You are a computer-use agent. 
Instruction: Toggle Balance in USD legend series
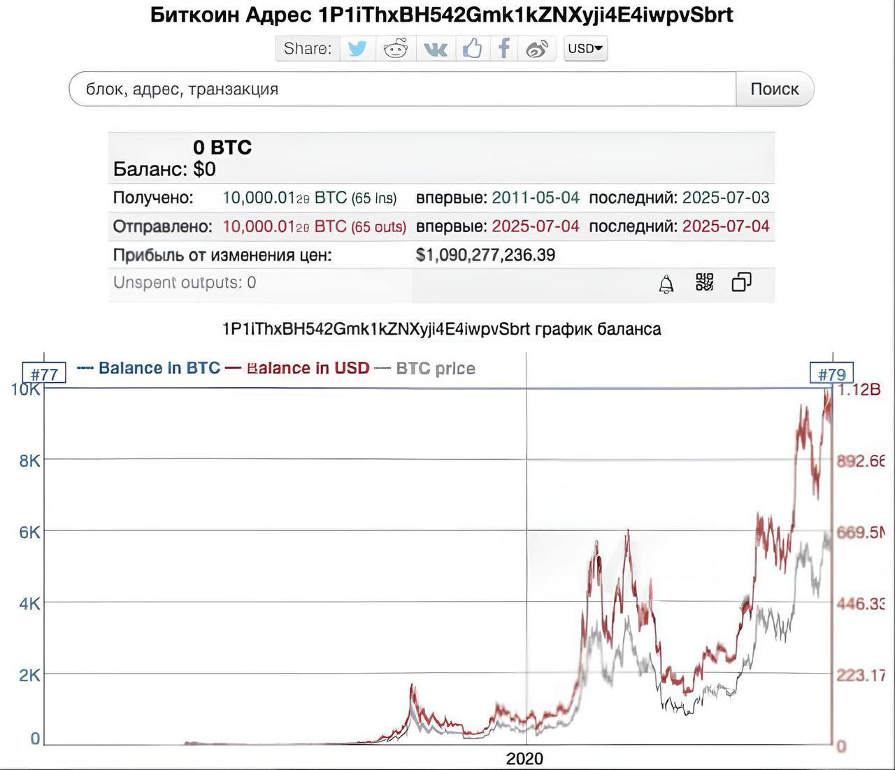[x=297, y=368]
